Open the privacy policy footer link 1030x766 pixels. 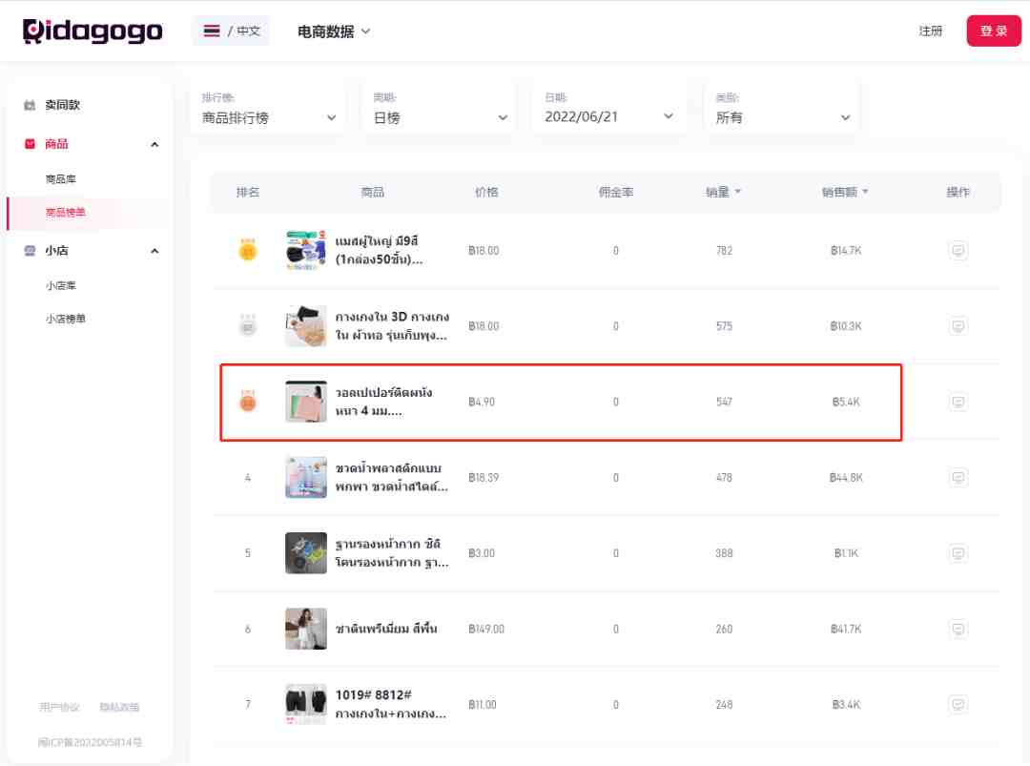[x=119, y=707]
